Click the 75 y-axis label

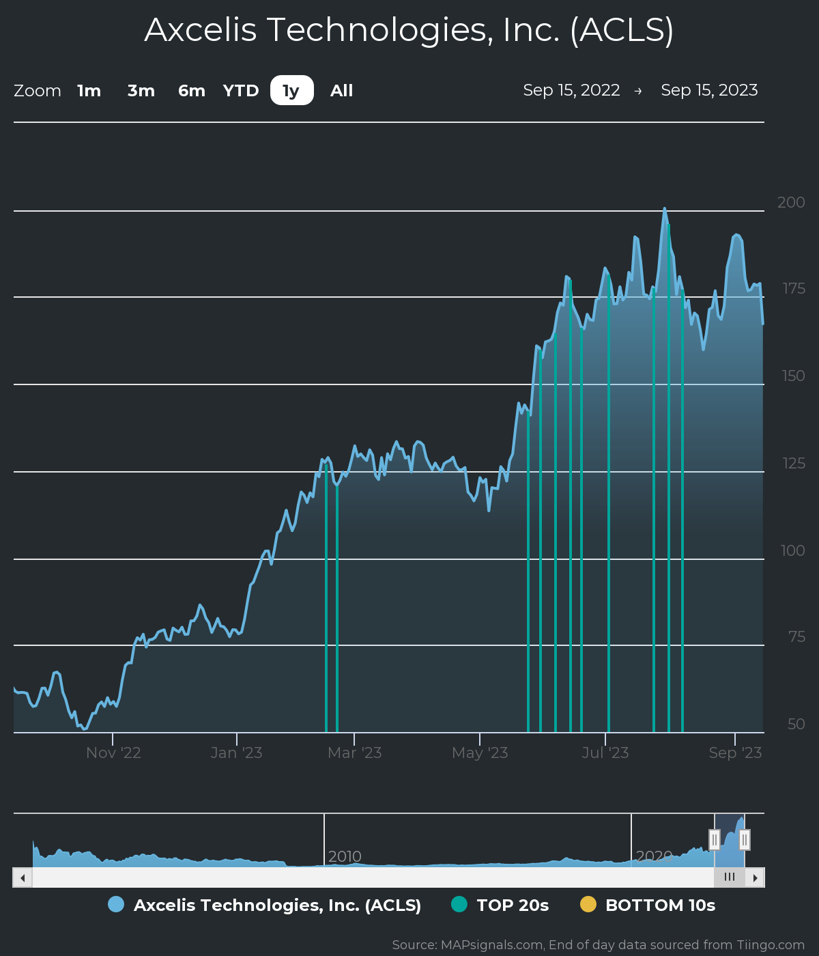796,636
